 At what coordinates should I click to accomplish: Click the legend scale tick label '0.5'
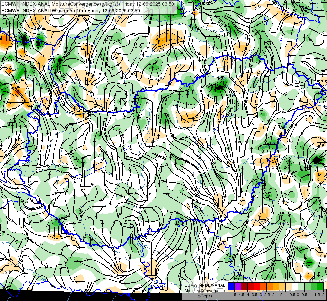(304, 295)
